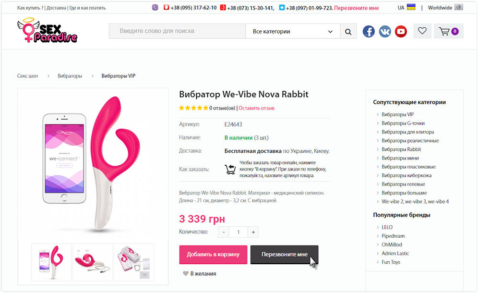Click the Sex Paradise logo

[47, 31]
